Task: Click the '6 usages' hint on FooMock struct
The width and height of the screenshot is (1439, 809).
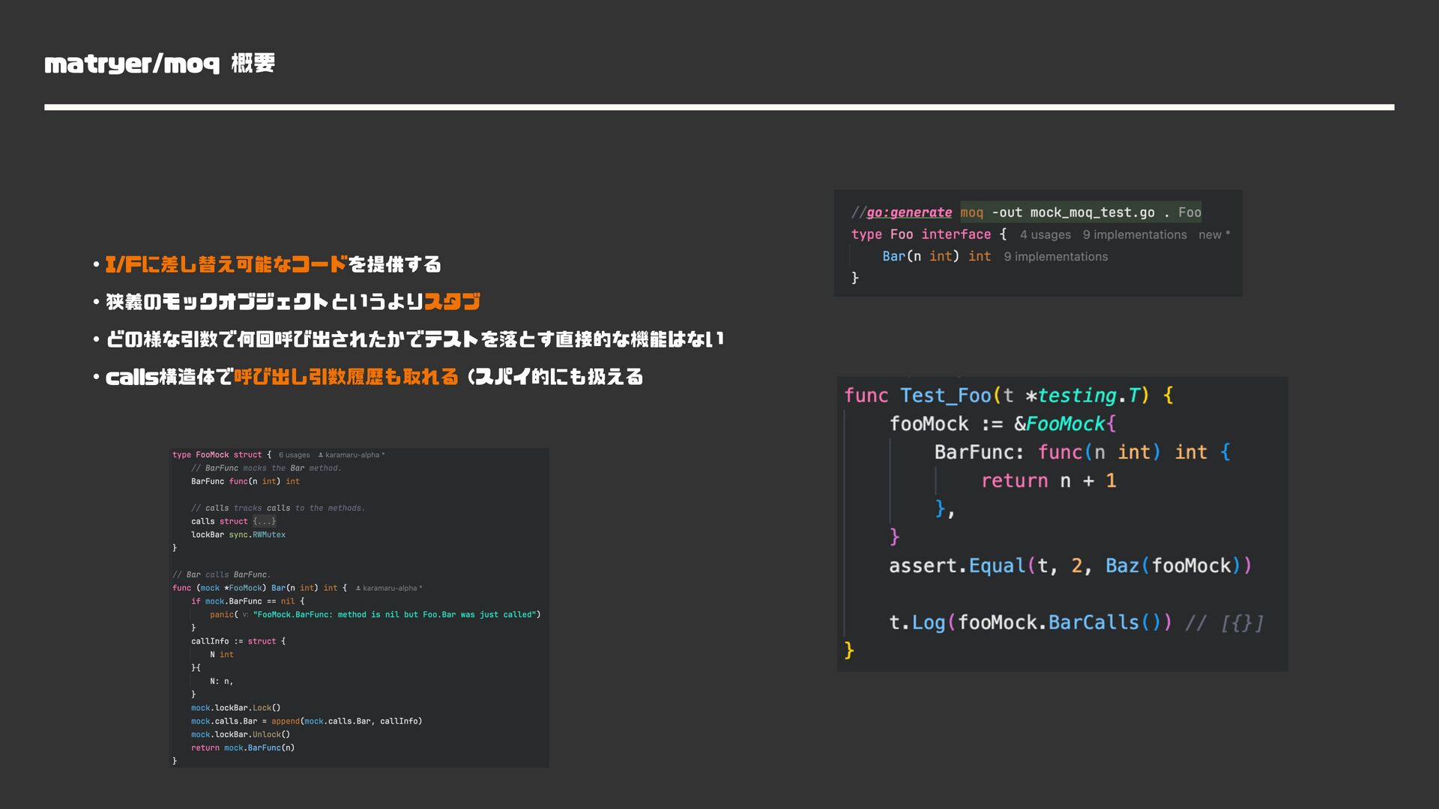Action: pos(294,455)
